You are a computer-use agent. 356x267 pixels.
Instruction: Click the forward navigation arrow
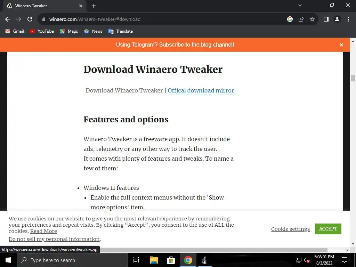pyautogui.click(x=19, y=19)
